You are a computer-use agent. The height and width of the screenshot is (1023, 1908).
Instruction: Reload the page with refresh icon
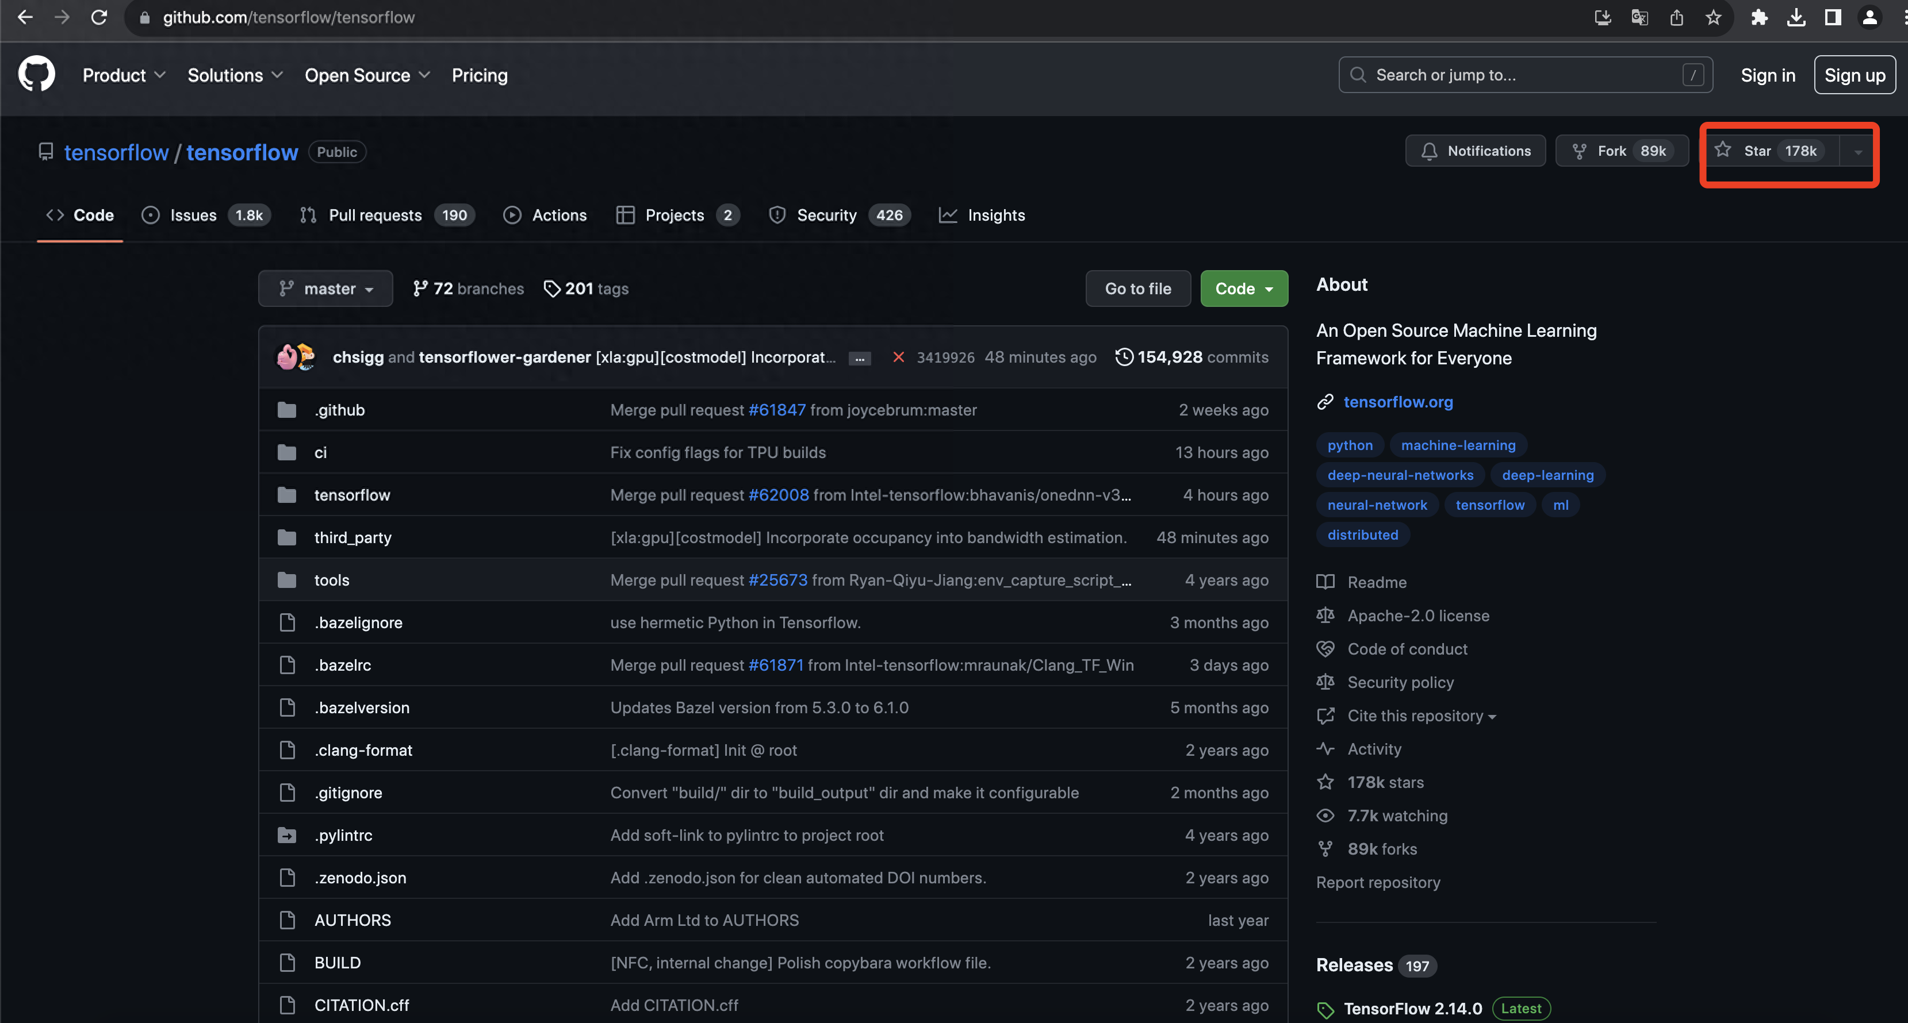click(99, 17)
